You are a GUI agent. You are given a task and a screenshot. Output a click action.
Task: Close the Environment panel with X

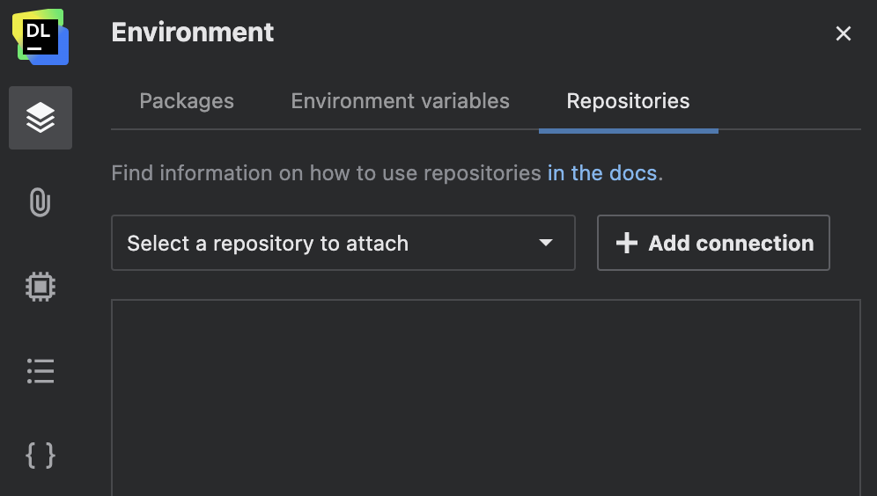[x=843, y=33]
